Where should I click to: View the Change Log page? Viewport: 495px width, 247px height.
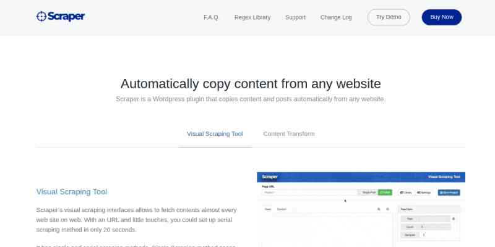pos(336,17)
